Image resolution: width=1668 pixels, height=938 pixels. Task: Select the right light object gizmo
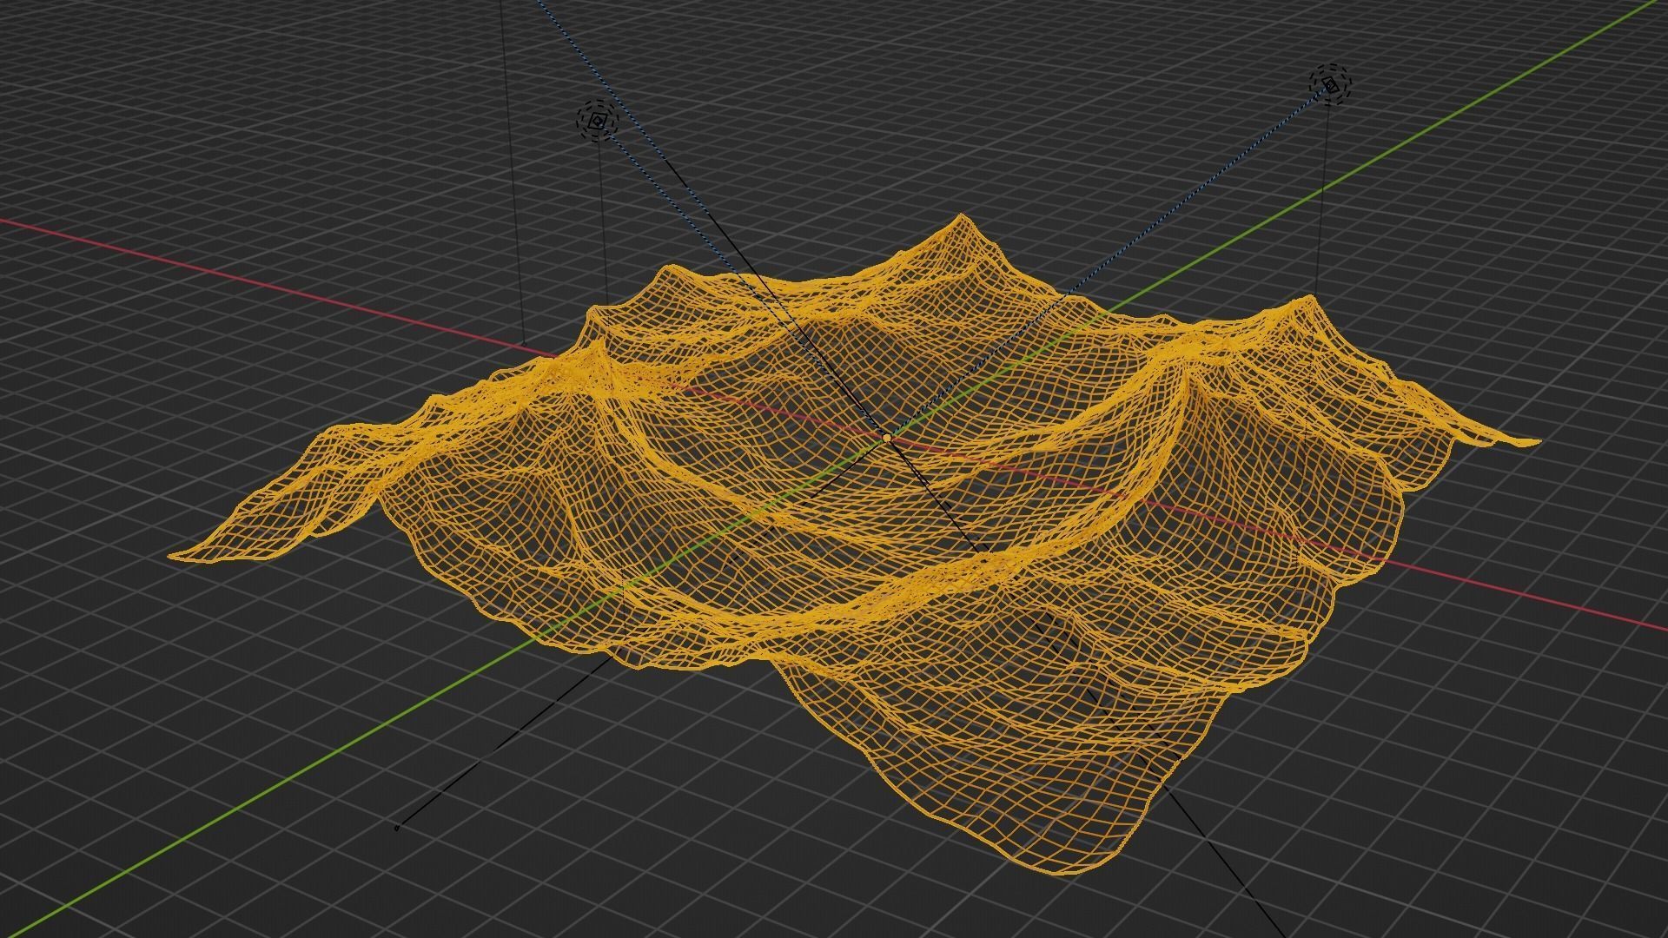click(x=1331, y=84)
